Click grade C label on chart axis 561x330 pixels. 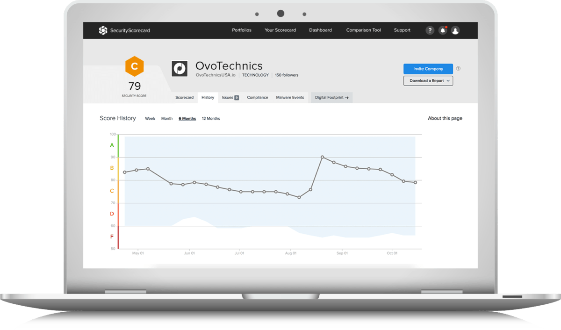tap(112, 191)
